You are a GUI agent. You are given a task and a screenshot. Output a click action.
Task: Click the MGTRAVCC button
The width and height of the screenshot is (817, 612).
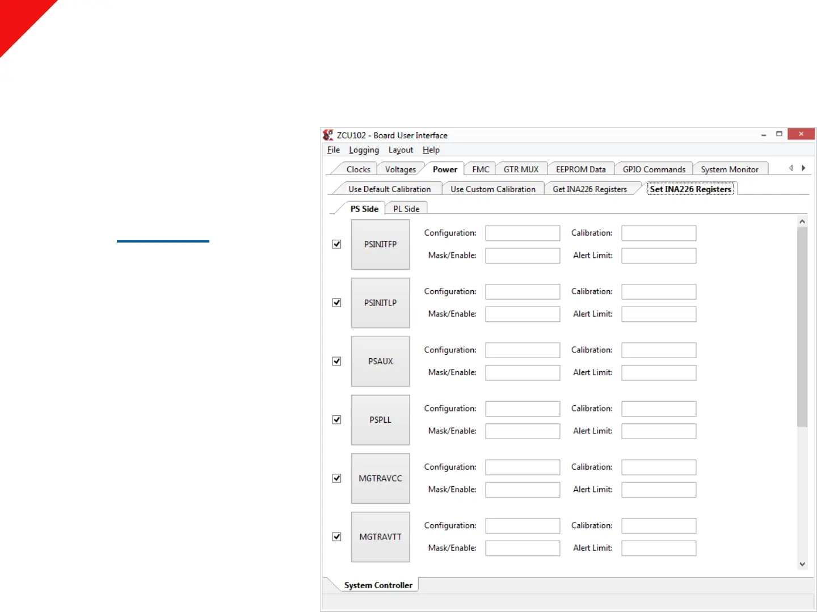point(380,478)
